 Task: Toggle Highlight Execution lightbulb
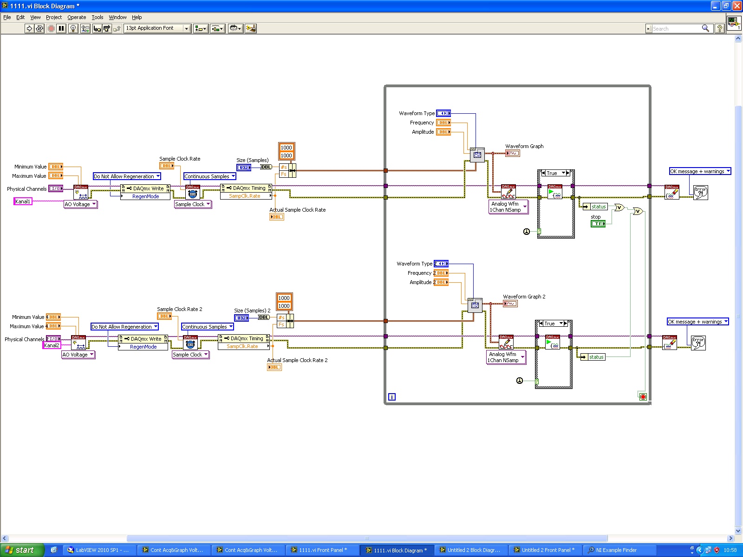click(x=73, y=28)
